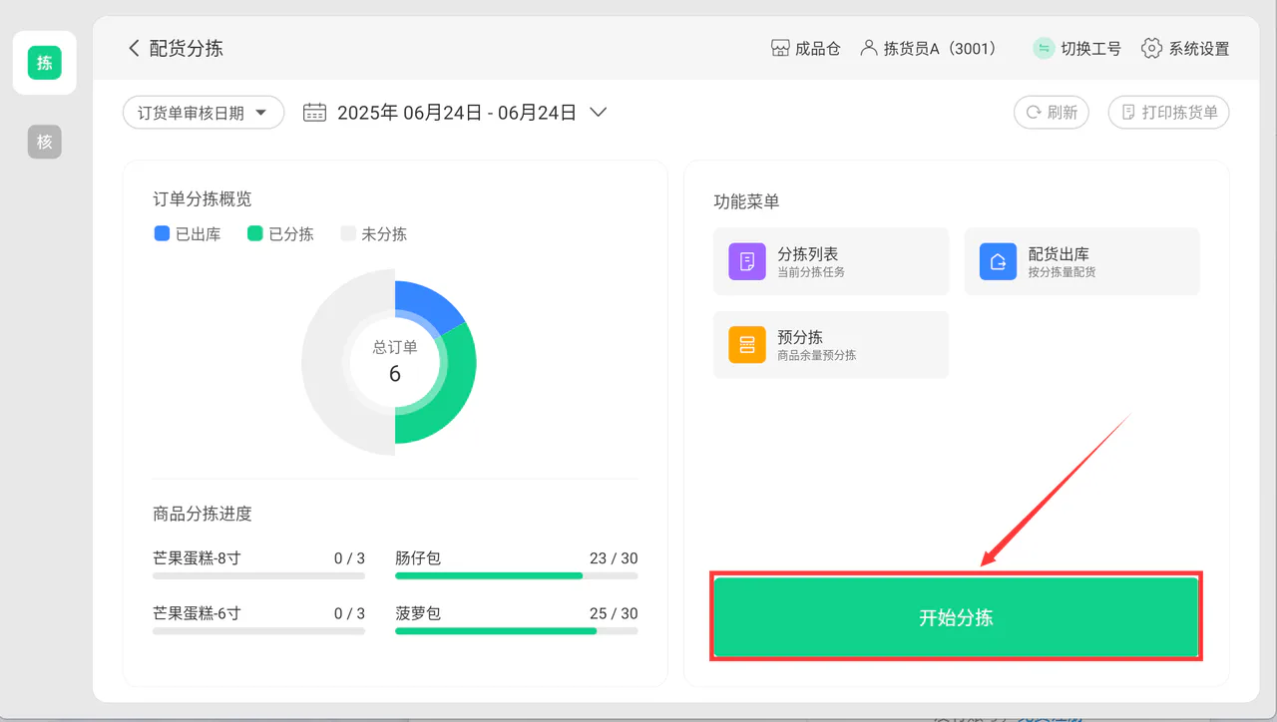
Task: Click the 芒果蛋糕-6寸 progress bar
Action: coord(259,630)
